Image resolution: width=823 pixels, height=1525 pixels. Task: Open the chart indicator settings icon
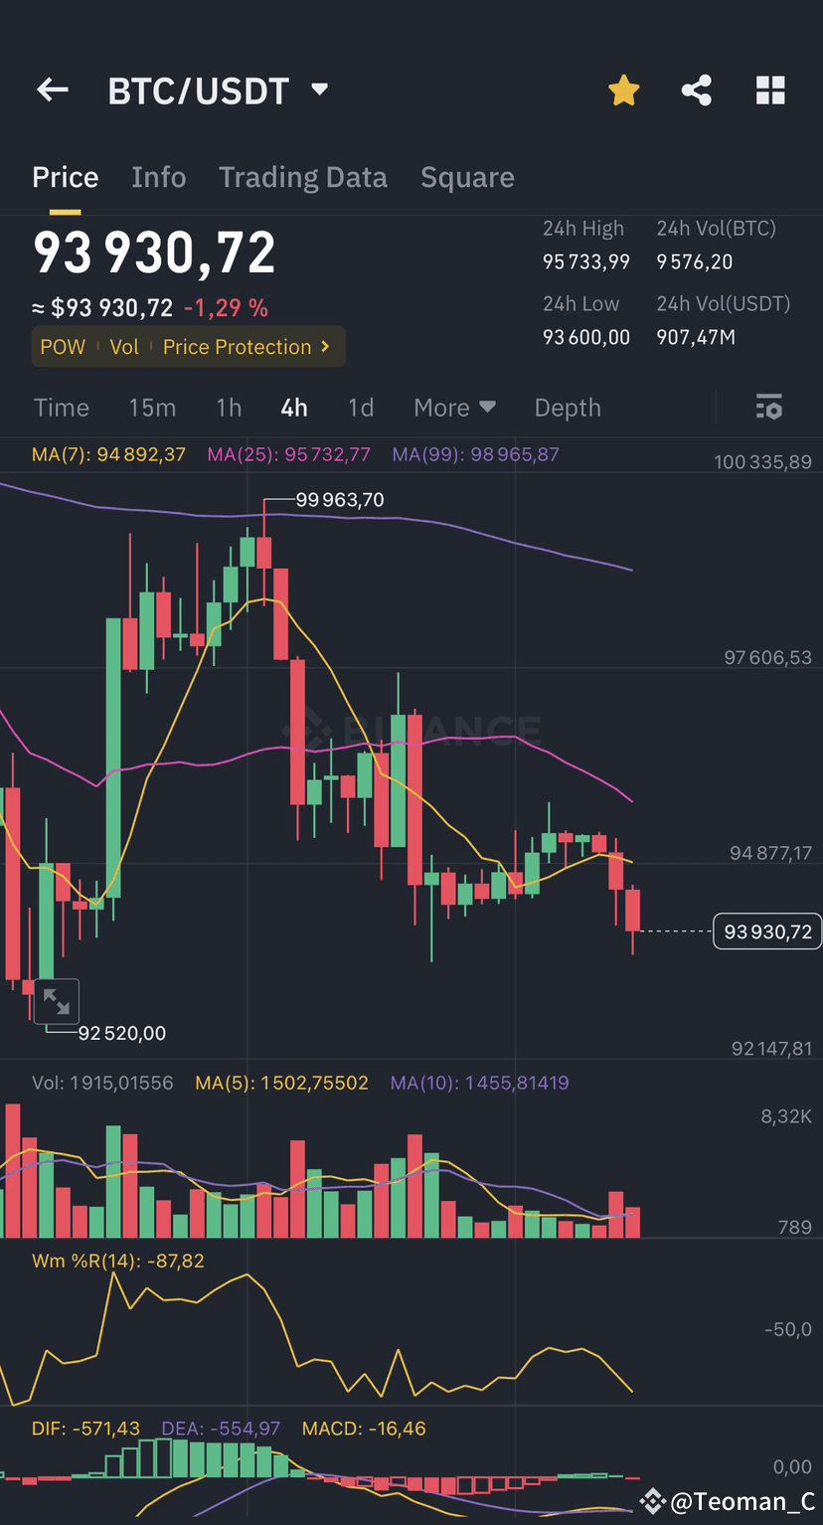[x=768, y=407]
